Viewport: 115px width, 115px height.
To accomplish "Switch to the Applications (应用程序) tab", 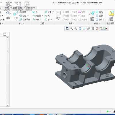I will coord(30,8).
